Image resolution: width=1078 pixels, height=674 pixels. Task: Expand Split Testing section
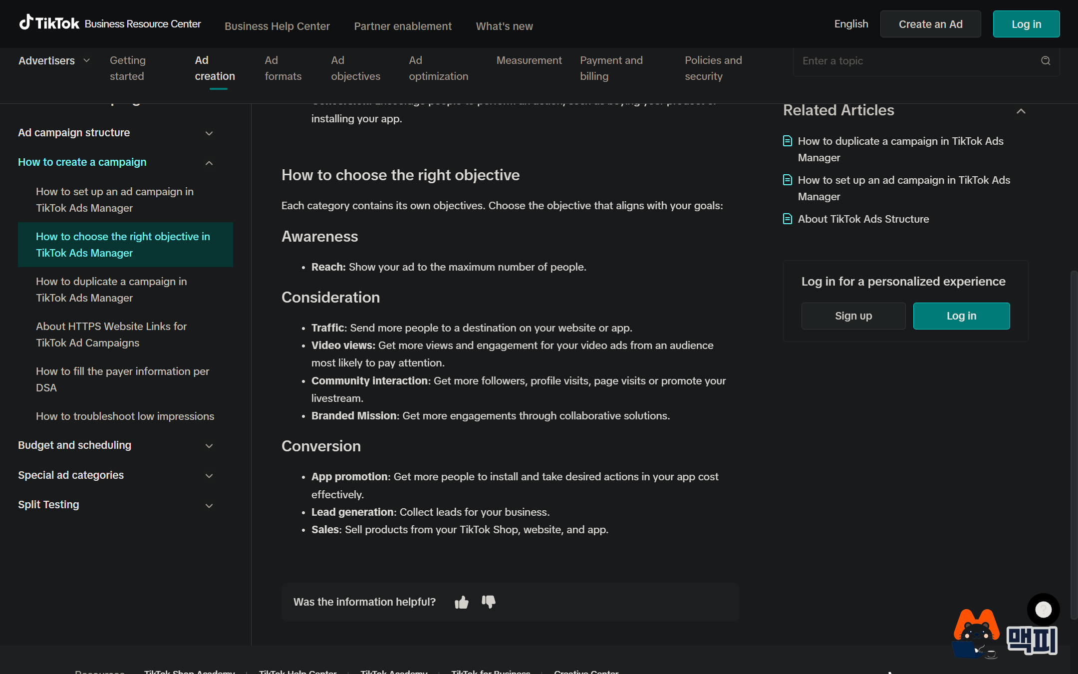point(209,505)
